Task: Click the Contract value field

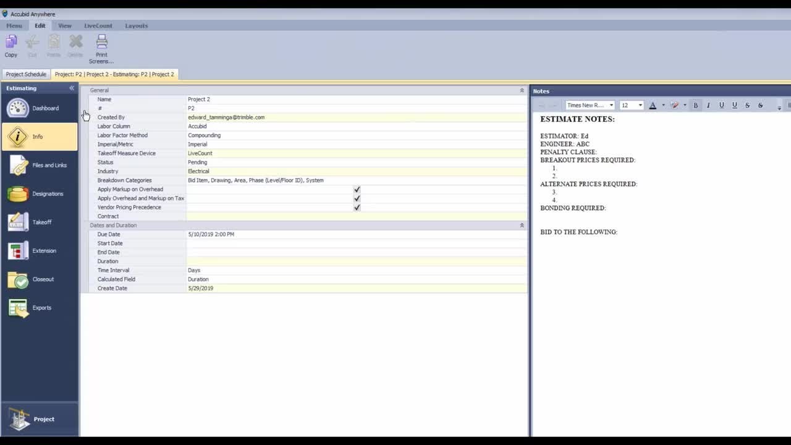Action: pyautogui.click(x=356, y=216)
